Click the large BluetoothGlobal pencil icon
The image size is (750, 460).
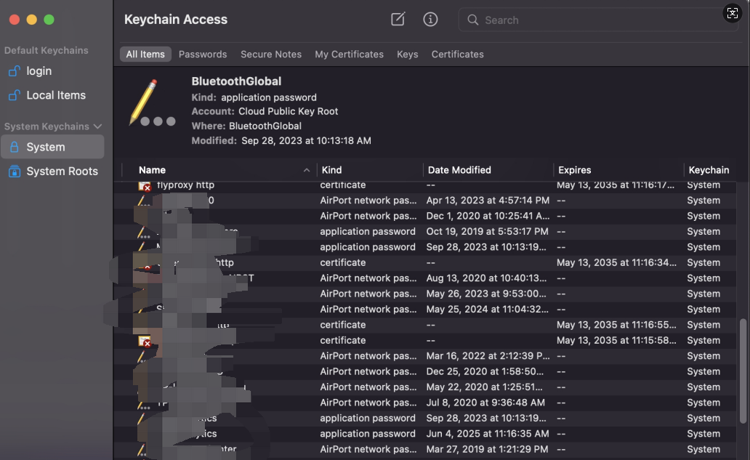coord(152,103)
